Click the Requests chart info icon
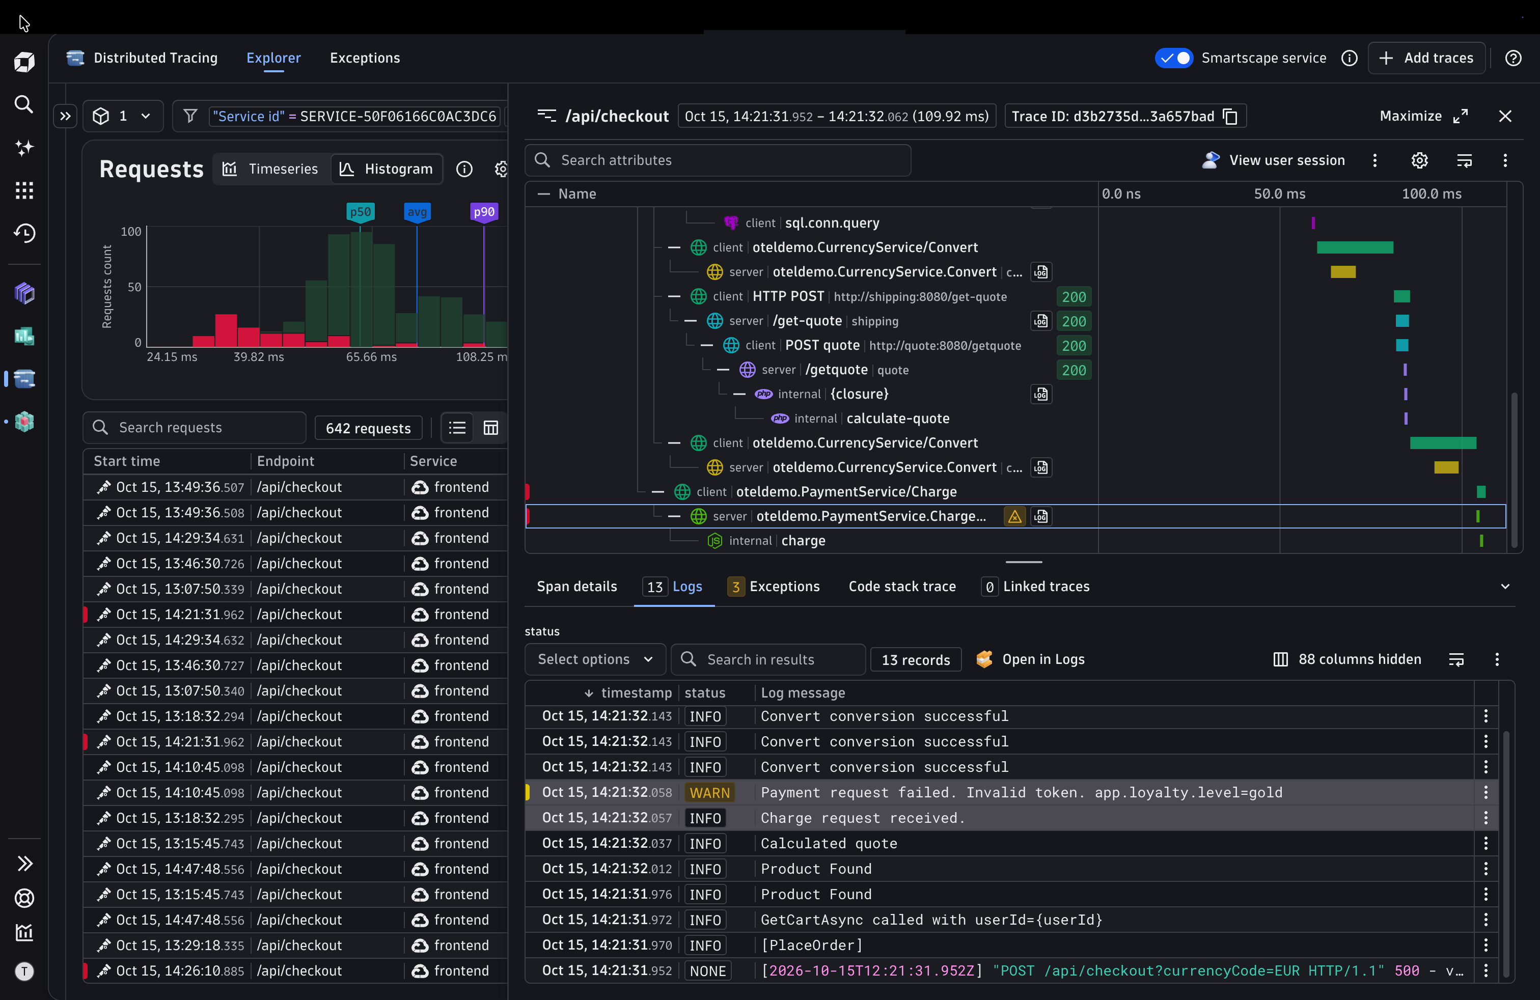Screen dimensions: 1540x1000 [464, 170]
